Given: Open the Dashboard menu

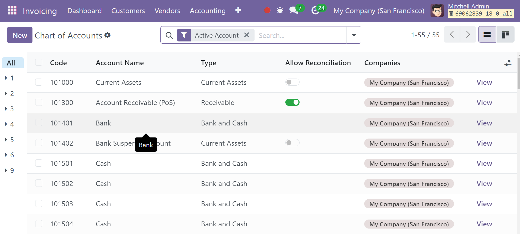Looking at the screenshot, I should coord(84,11).
